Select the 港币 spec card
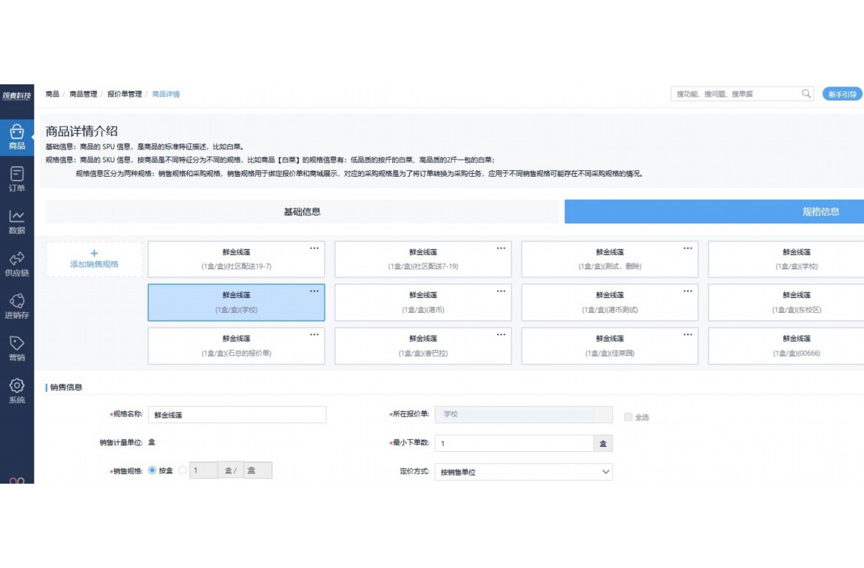Screen dimensions: 864x568 pyautogui.click(x=423, y=302)
